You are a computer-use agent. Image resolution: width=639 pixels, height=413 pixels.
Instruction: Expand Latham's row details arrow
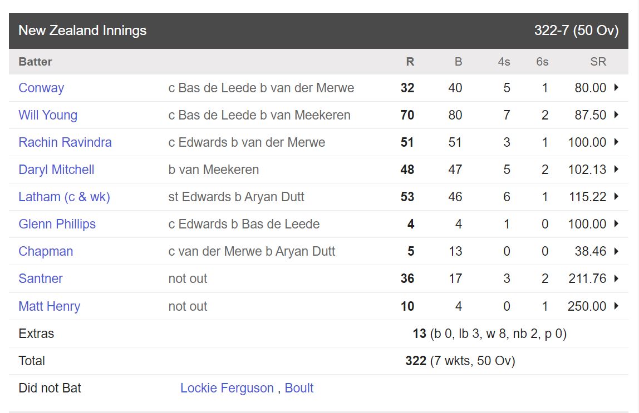(616, 197)
